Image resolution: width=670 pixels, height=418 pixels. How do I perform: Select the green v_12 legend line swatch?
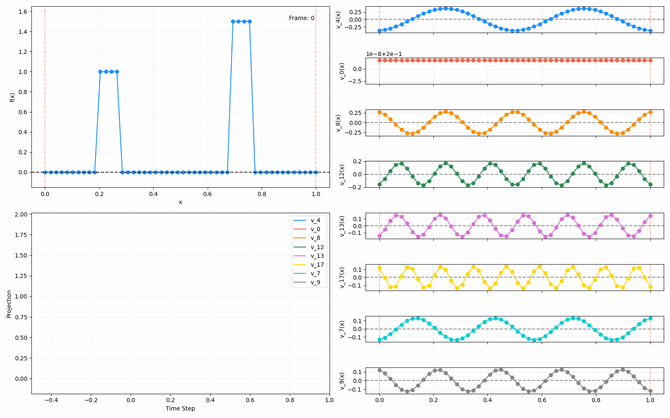(300, 247)
